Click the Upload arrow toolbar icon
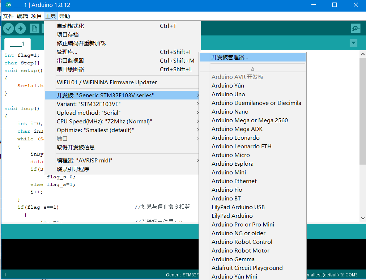Image resolution: width=366 pixels, height=280 pixels. (x=21, y=29)
